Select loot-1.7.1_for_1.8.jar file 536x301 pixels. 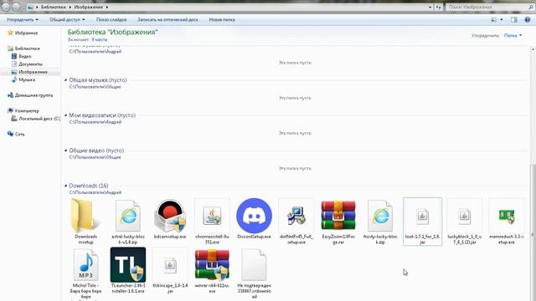click(422, 221)
